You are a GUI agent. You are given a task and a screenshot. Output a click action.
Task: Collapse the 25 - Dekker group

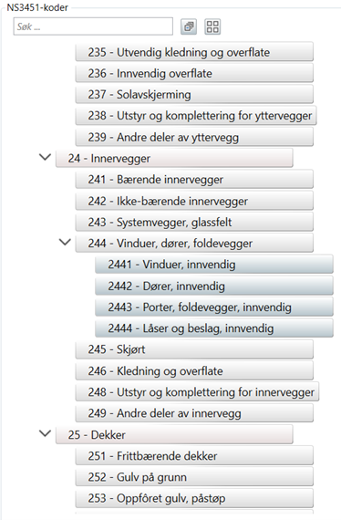(45, 433)
